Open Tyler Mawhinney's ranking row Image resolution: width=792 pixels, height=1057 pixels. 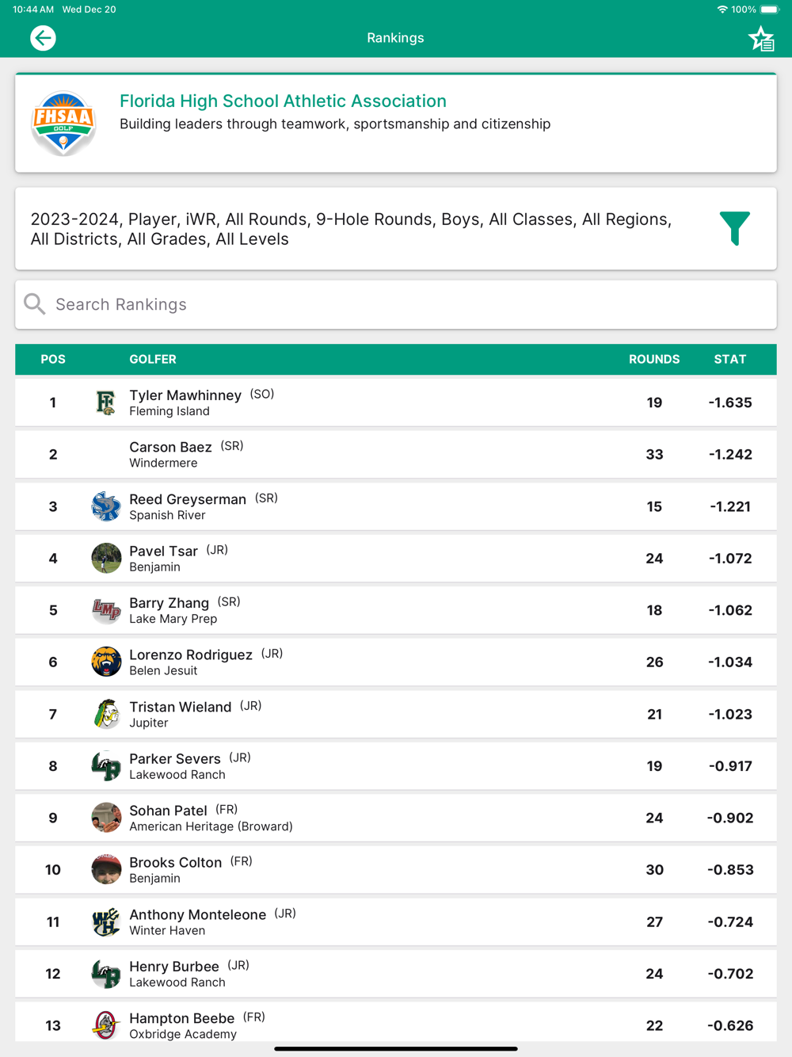click(396, 403)
